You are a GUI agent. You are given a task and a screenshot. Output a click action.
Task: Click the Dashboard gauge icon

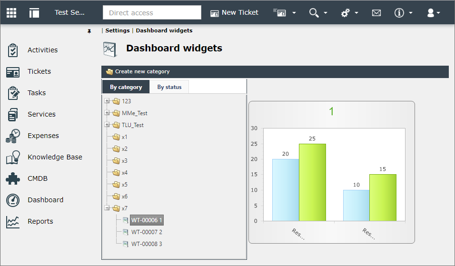(x=13, y=200)
